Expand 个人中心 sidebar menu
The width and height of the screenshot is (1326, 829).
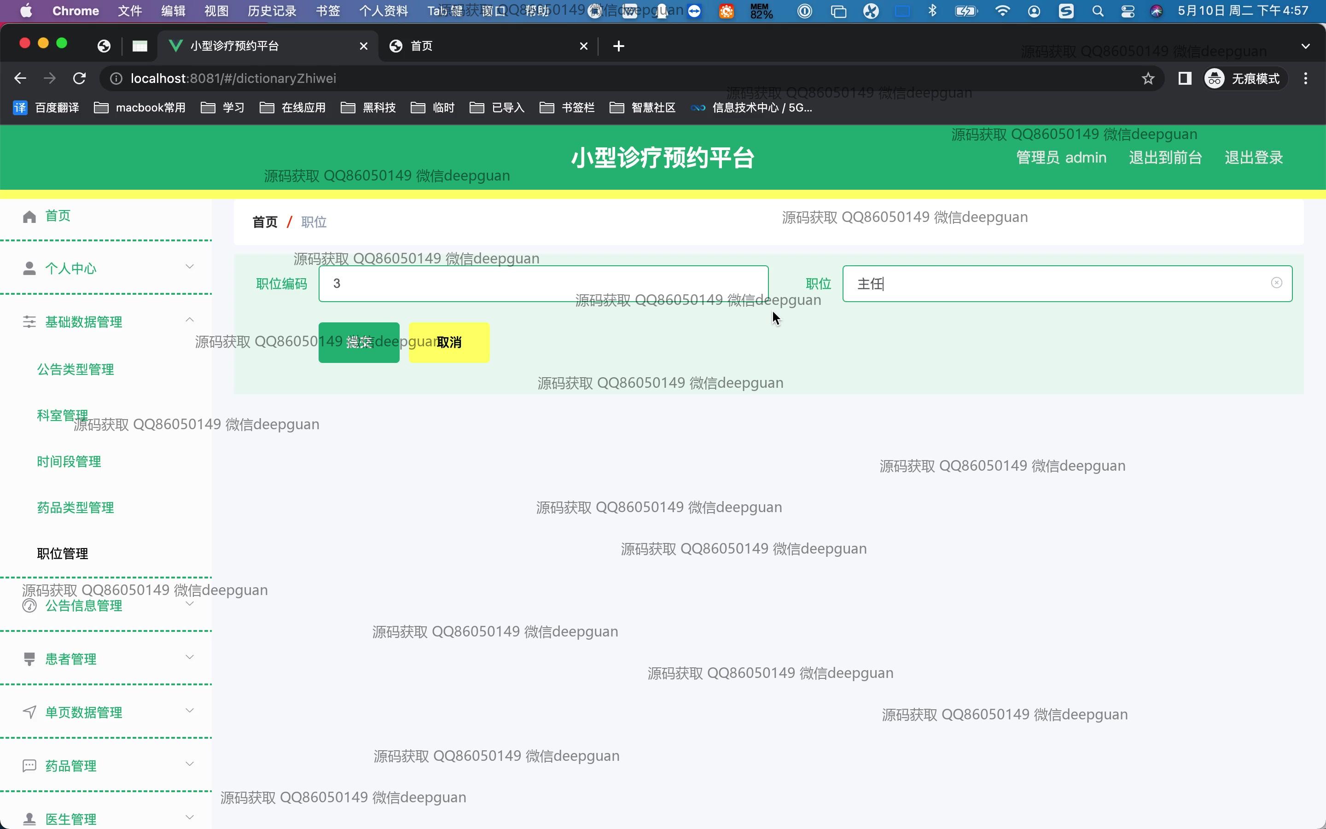click(190, 267)
